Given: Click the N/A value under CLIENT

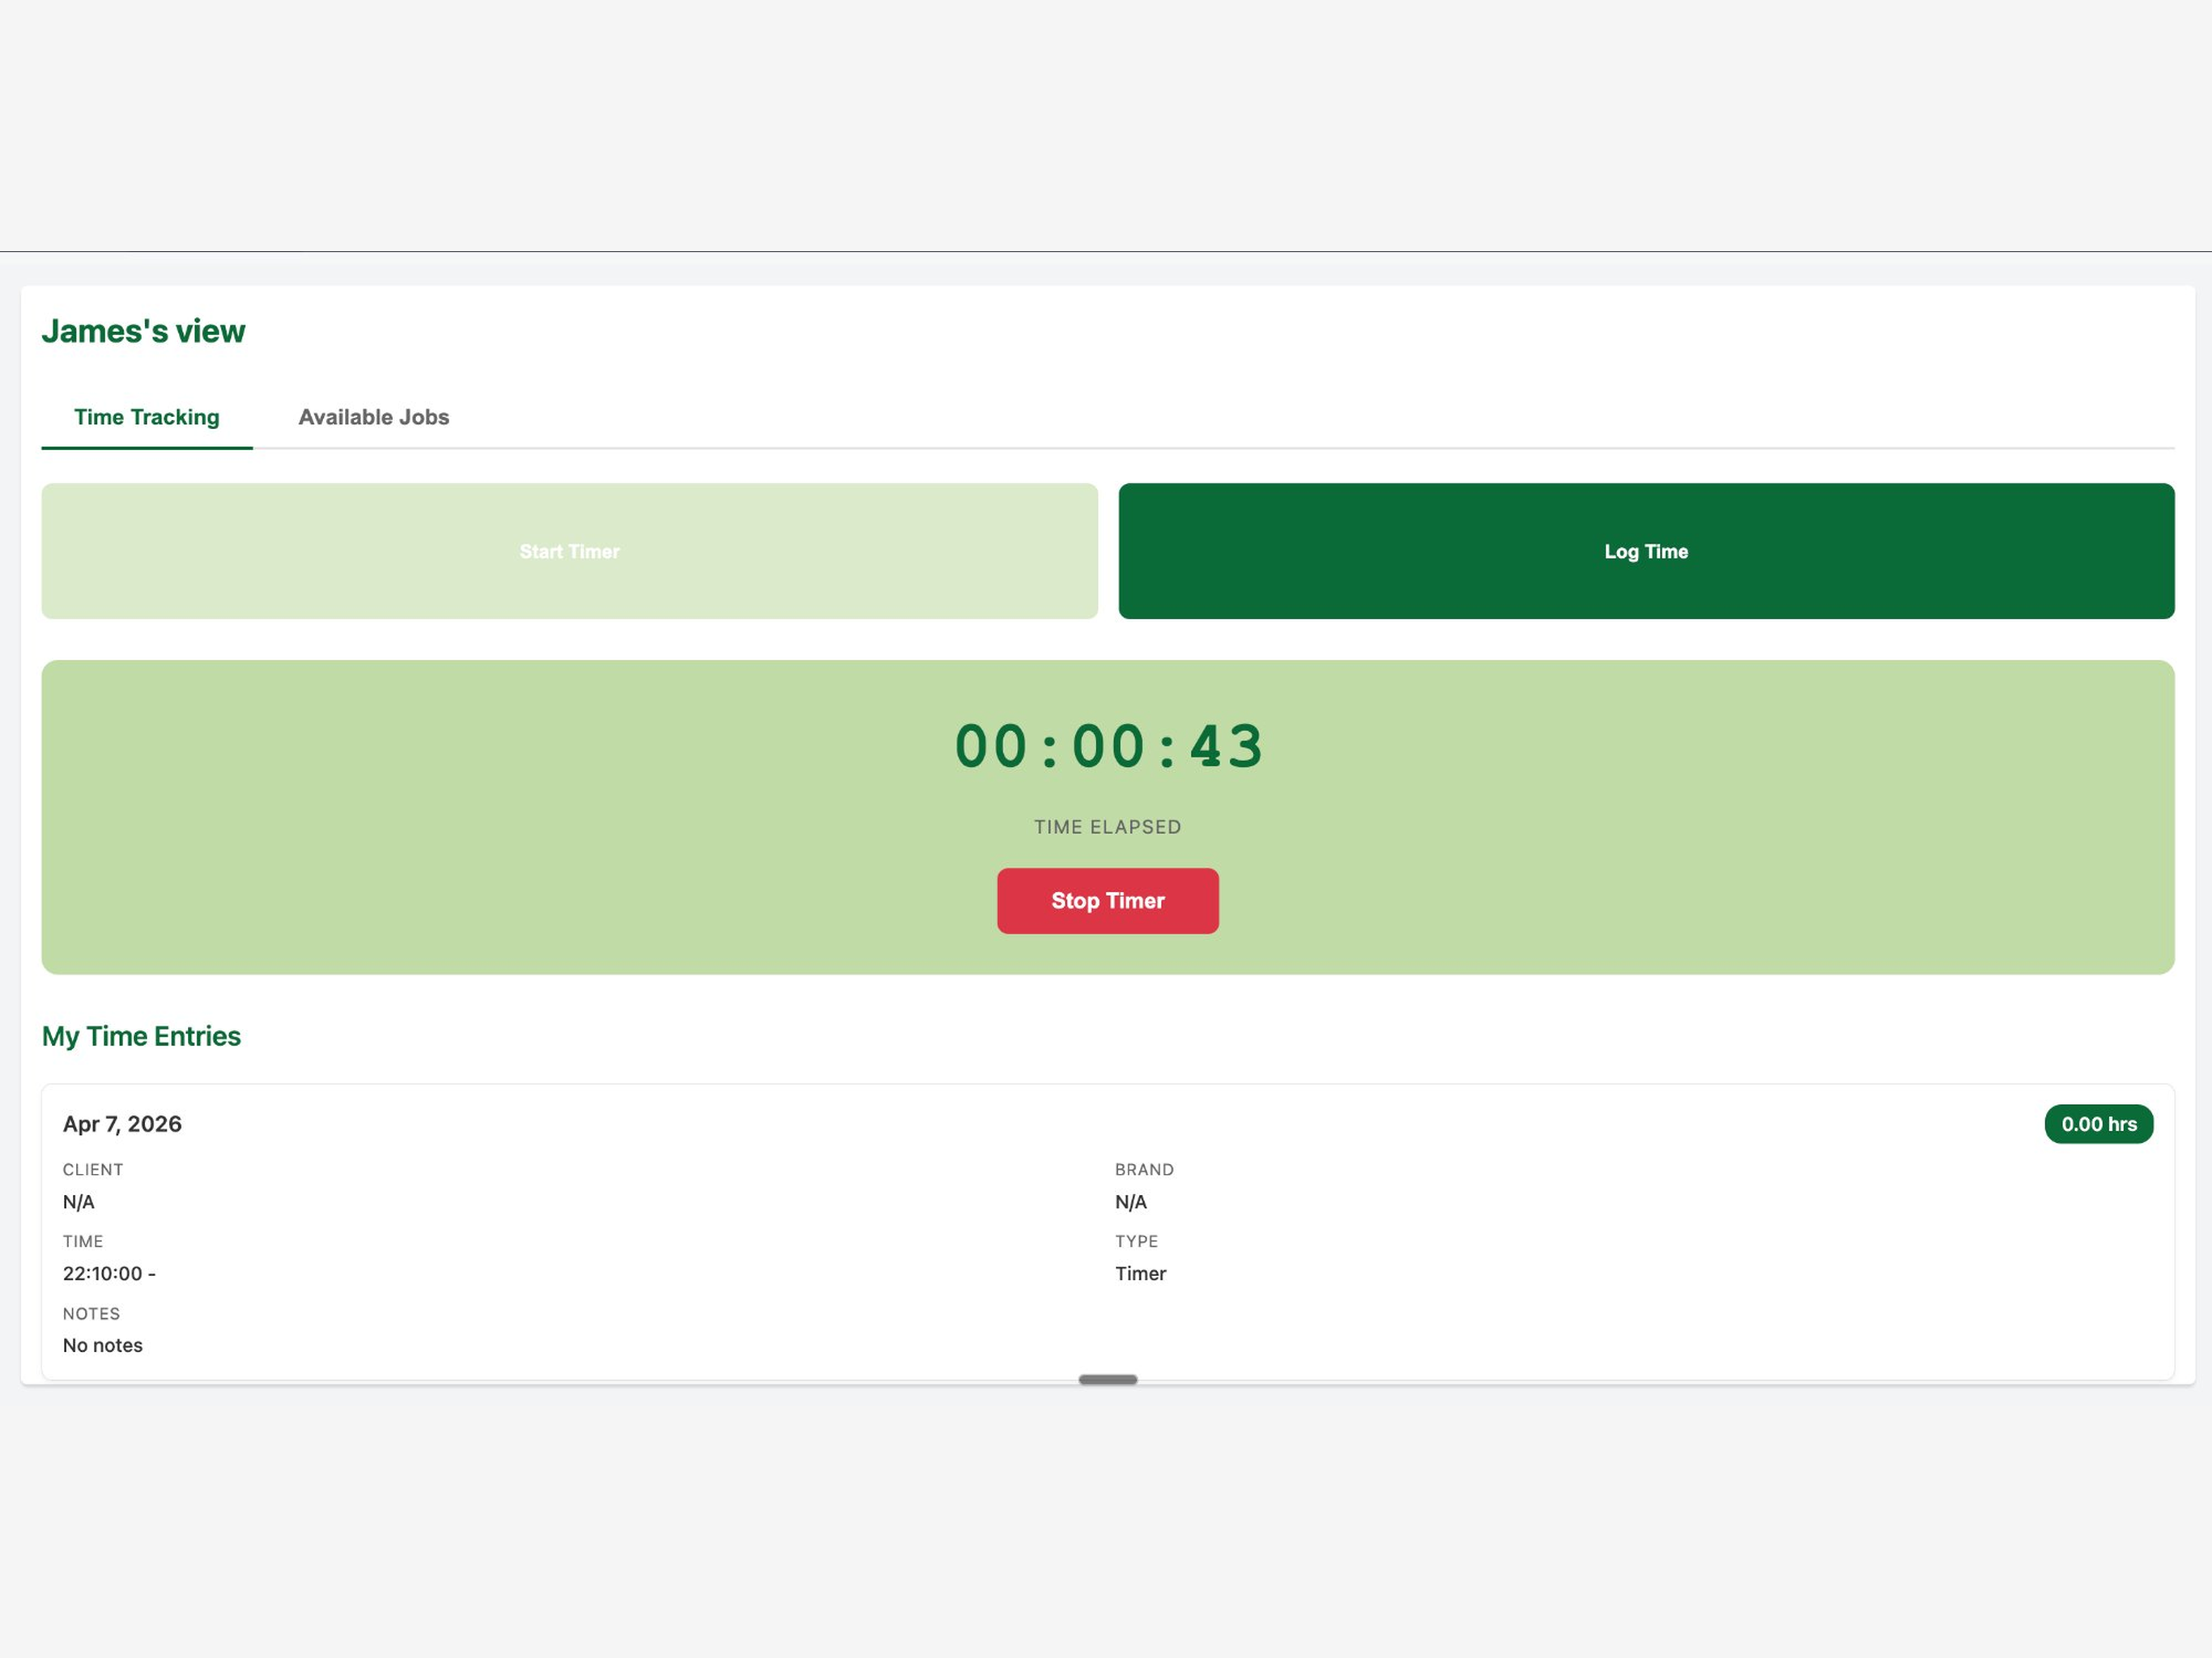Looking at the screenshot, I should coord(79,1202).
